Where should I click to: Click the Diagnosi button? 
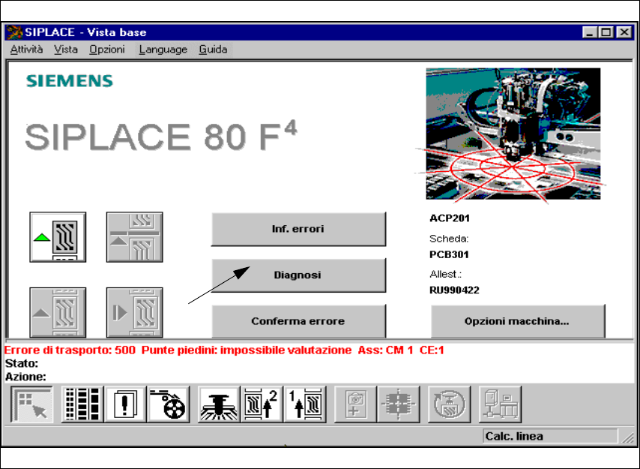[x=298, y=275]
